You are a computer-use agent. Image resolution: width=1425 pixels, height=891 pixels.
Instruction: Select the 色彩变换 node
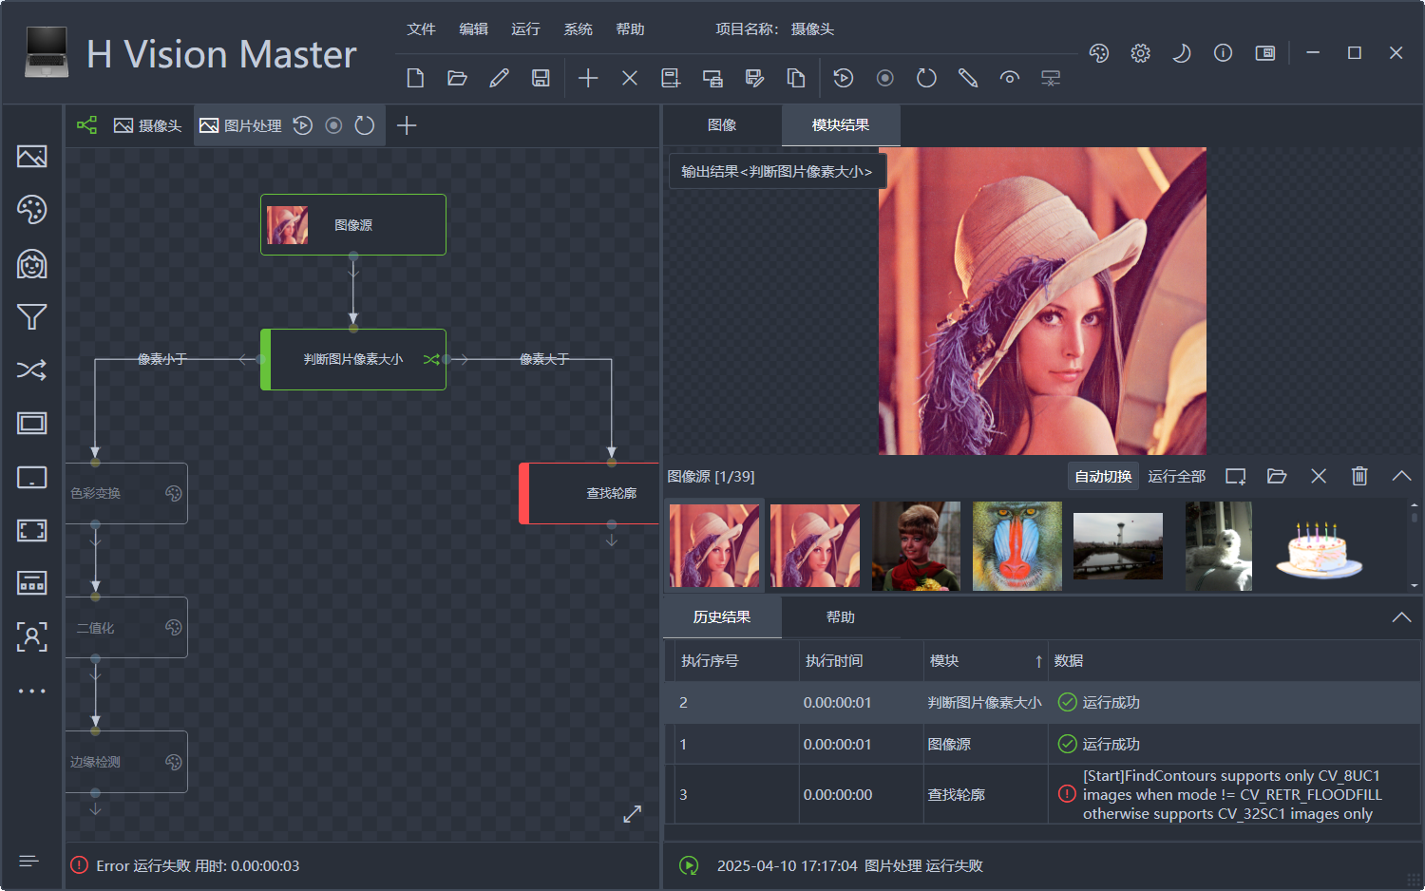126,493
